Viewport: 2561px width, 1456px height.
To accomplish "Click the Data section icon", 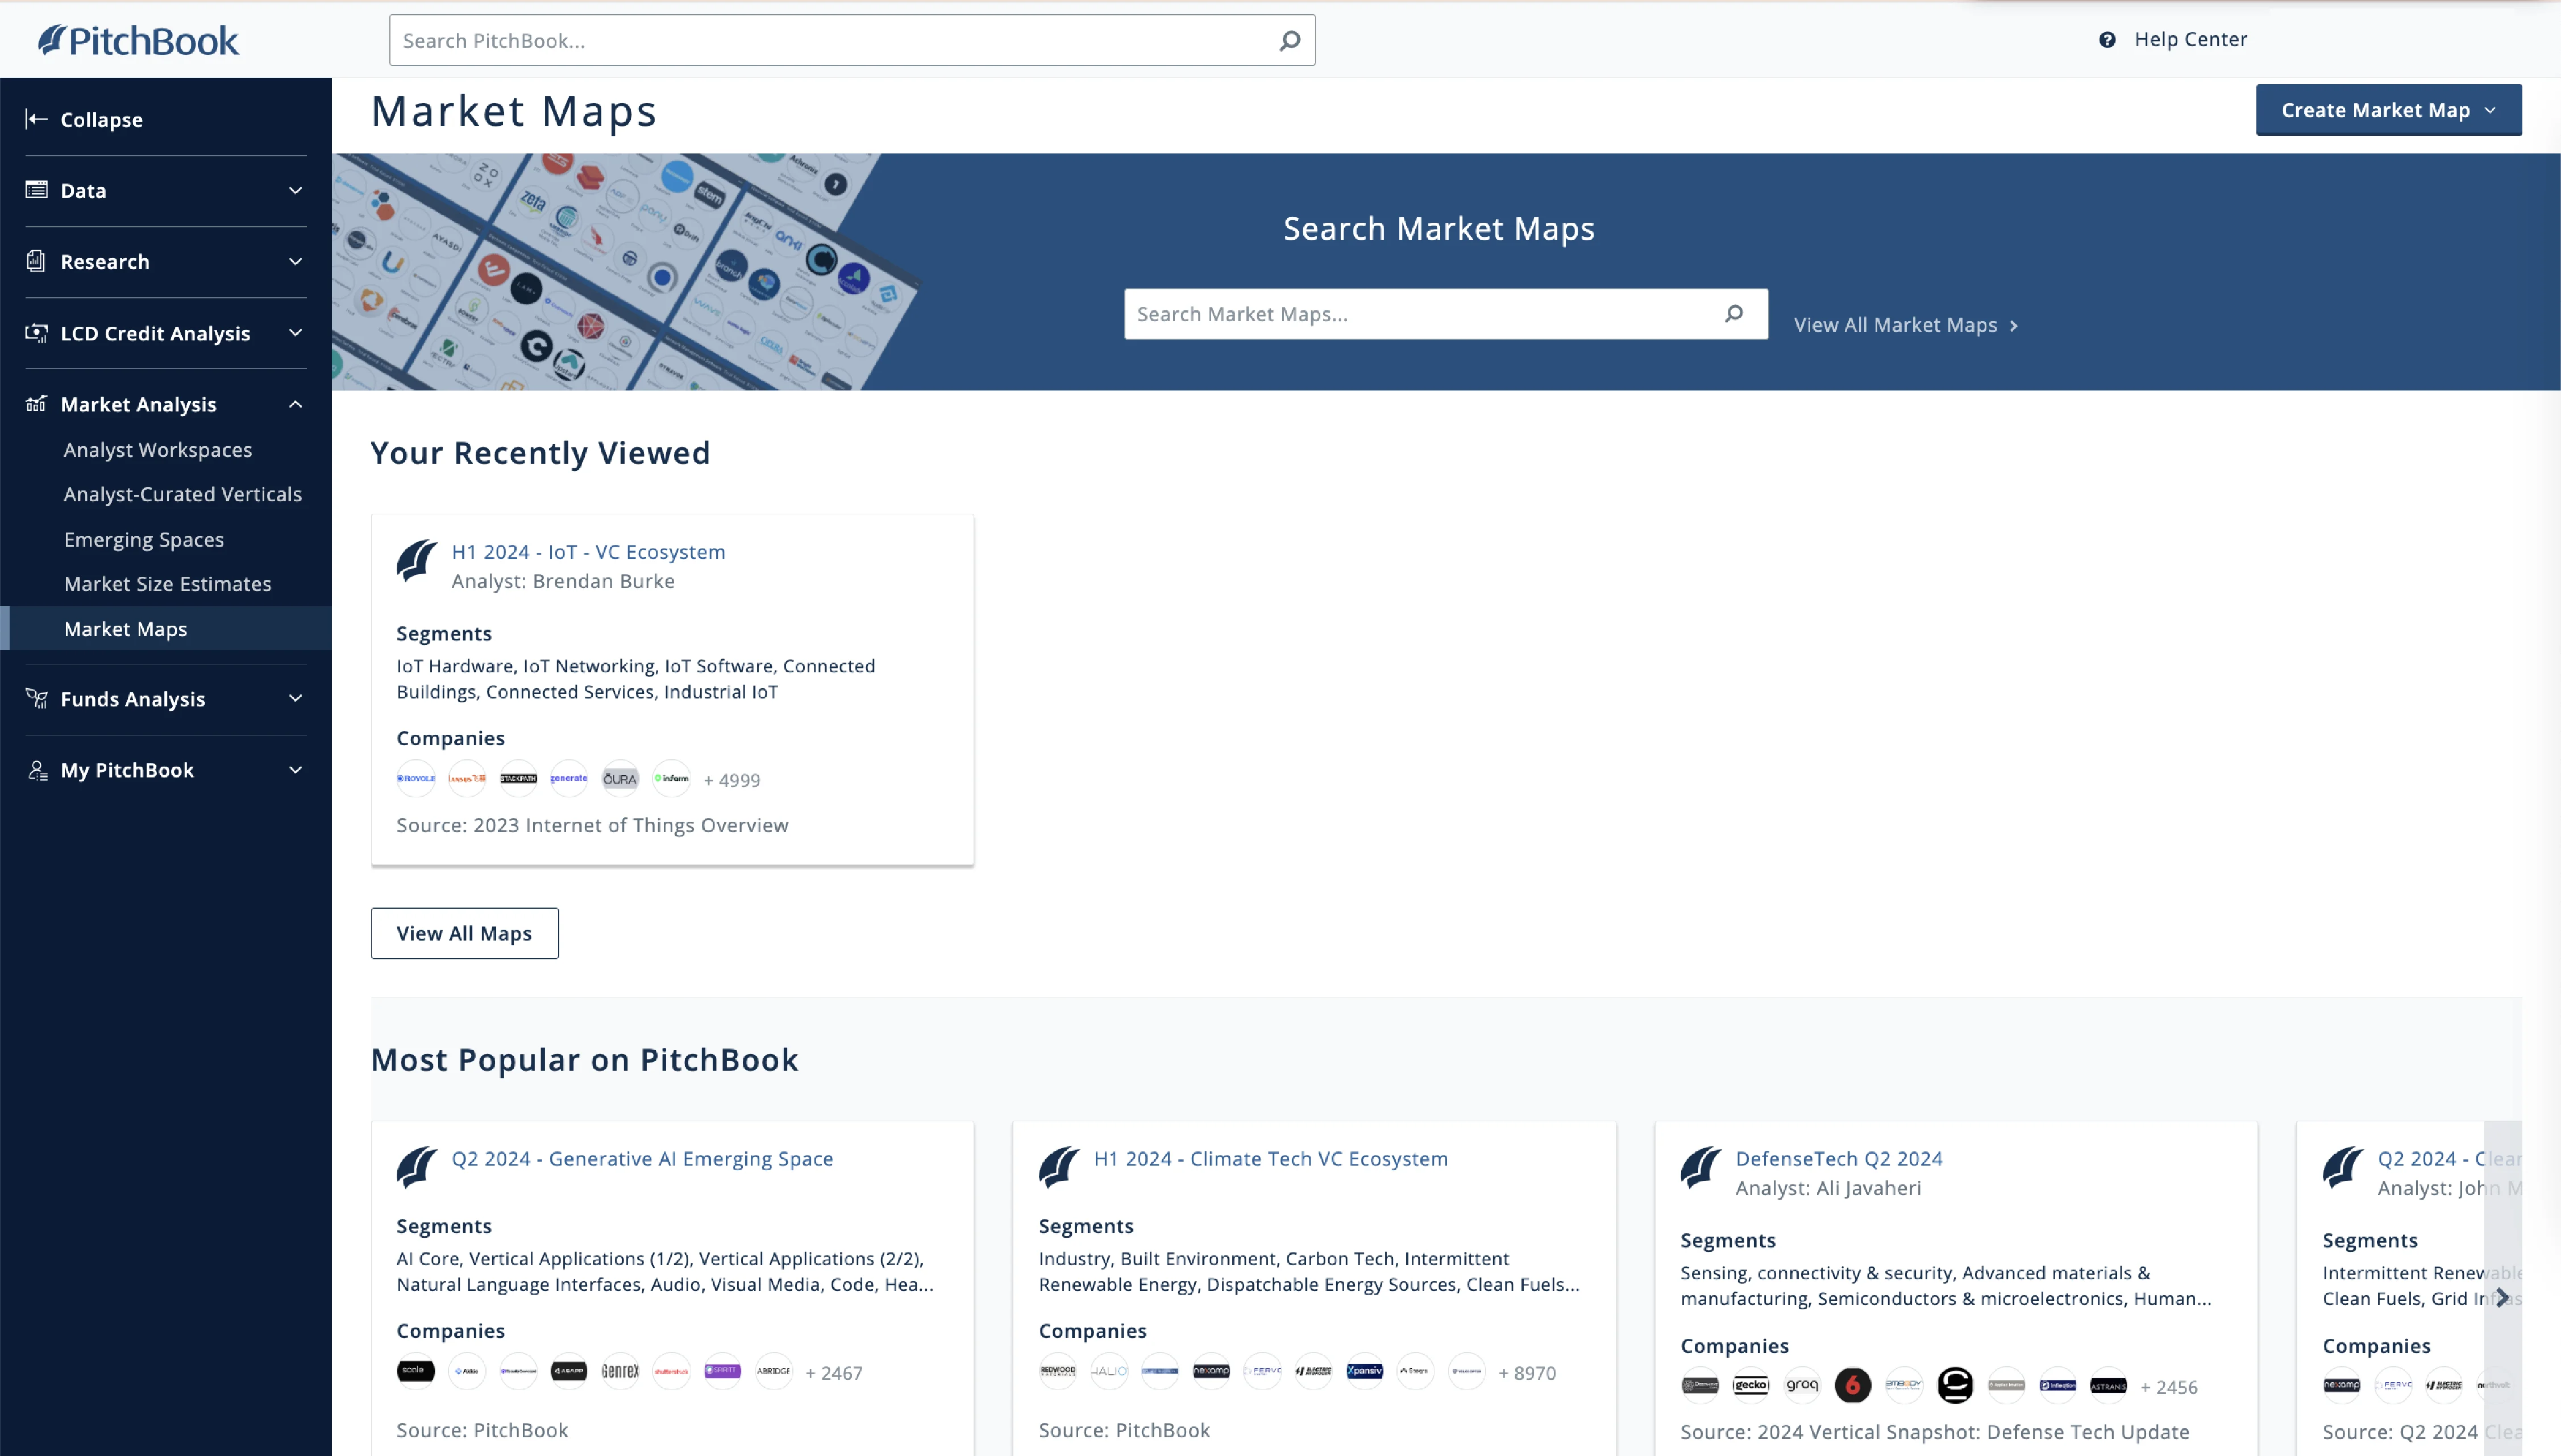I will 37,190.
